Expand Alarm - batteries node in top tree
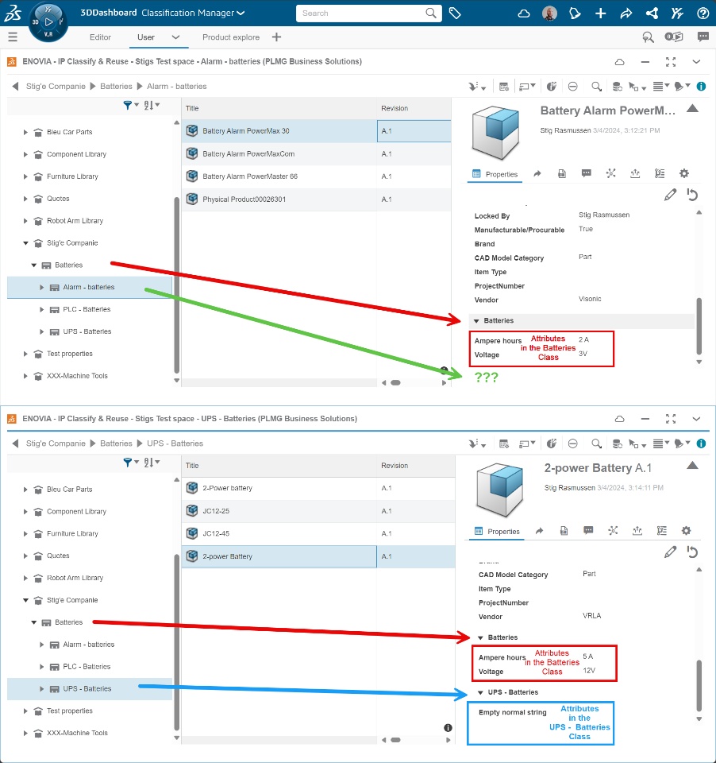Image resolution: width=716 pixels, height=763 pixels. click(x=41, y=287)
